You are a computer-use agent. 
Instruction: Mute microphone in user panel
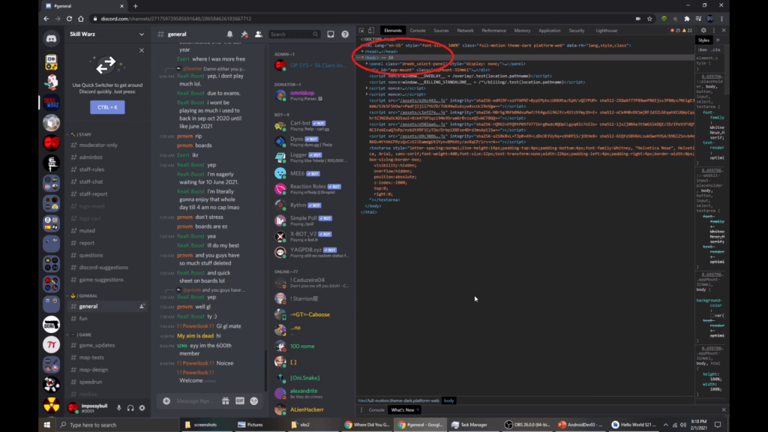click(119, 407)
